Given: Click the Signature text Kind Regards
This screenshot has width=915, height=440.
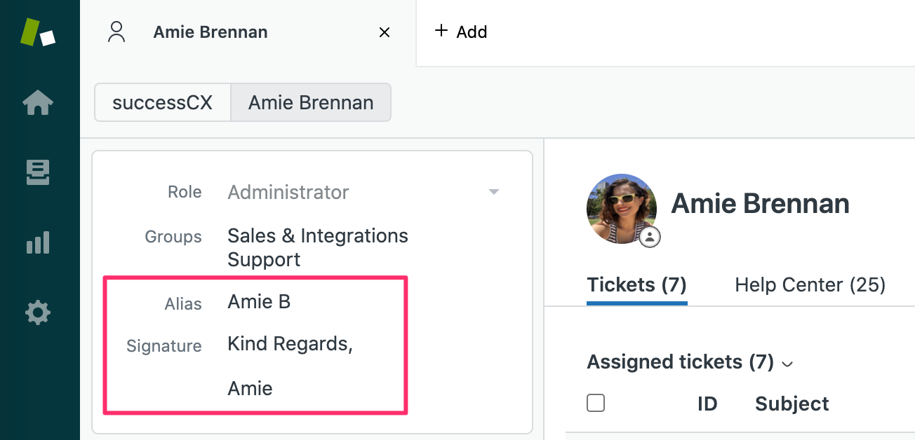Looking at the screenshot, I should tap(290, 344).
